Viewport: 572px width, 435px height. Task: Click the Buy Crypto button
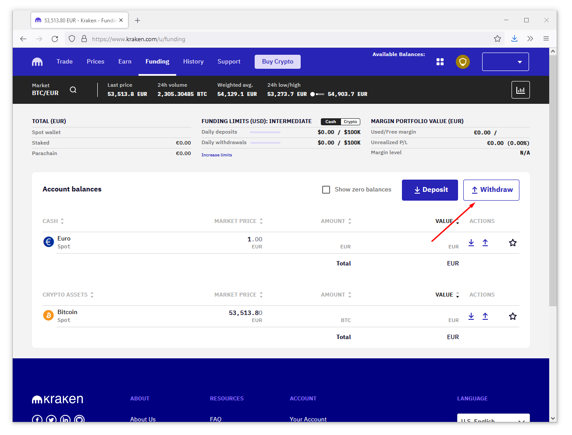tap(277, 62)
